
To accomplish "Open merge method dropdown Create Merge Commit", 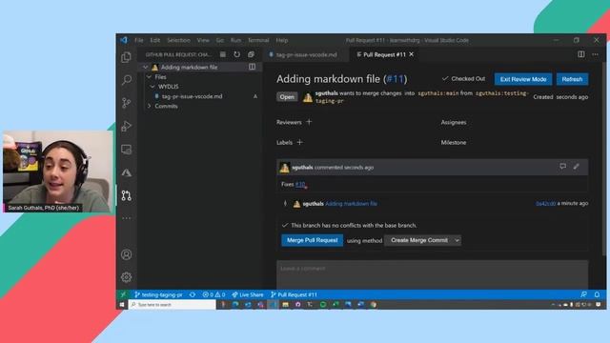I will coord(423,240).
